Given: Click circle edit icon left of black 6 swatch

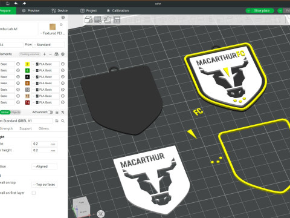Looking at the screenshot, I should pyautogui.click(x=18, y=77).
